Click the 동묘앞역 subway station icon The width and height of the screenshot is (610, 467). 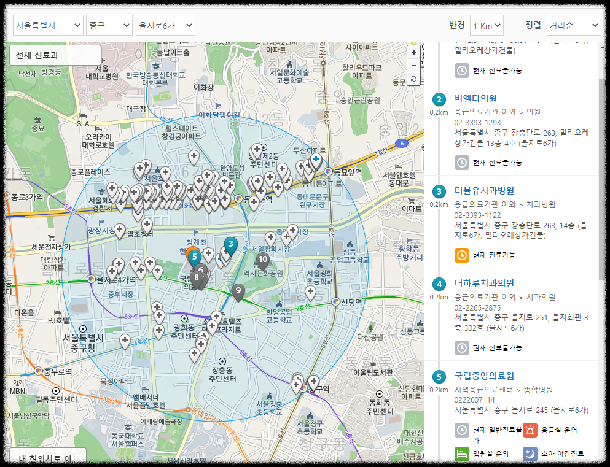pos(328,171)
